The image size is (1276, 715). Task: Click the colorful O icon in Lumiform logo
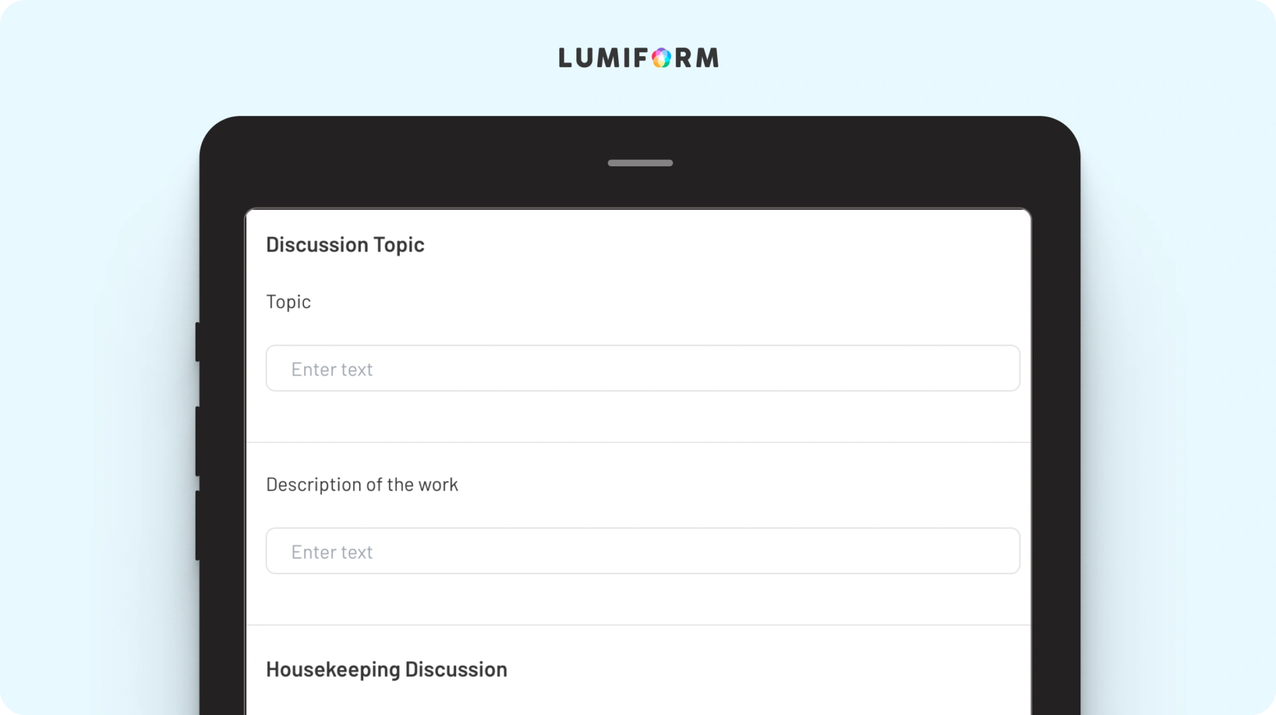click(662, 58)
